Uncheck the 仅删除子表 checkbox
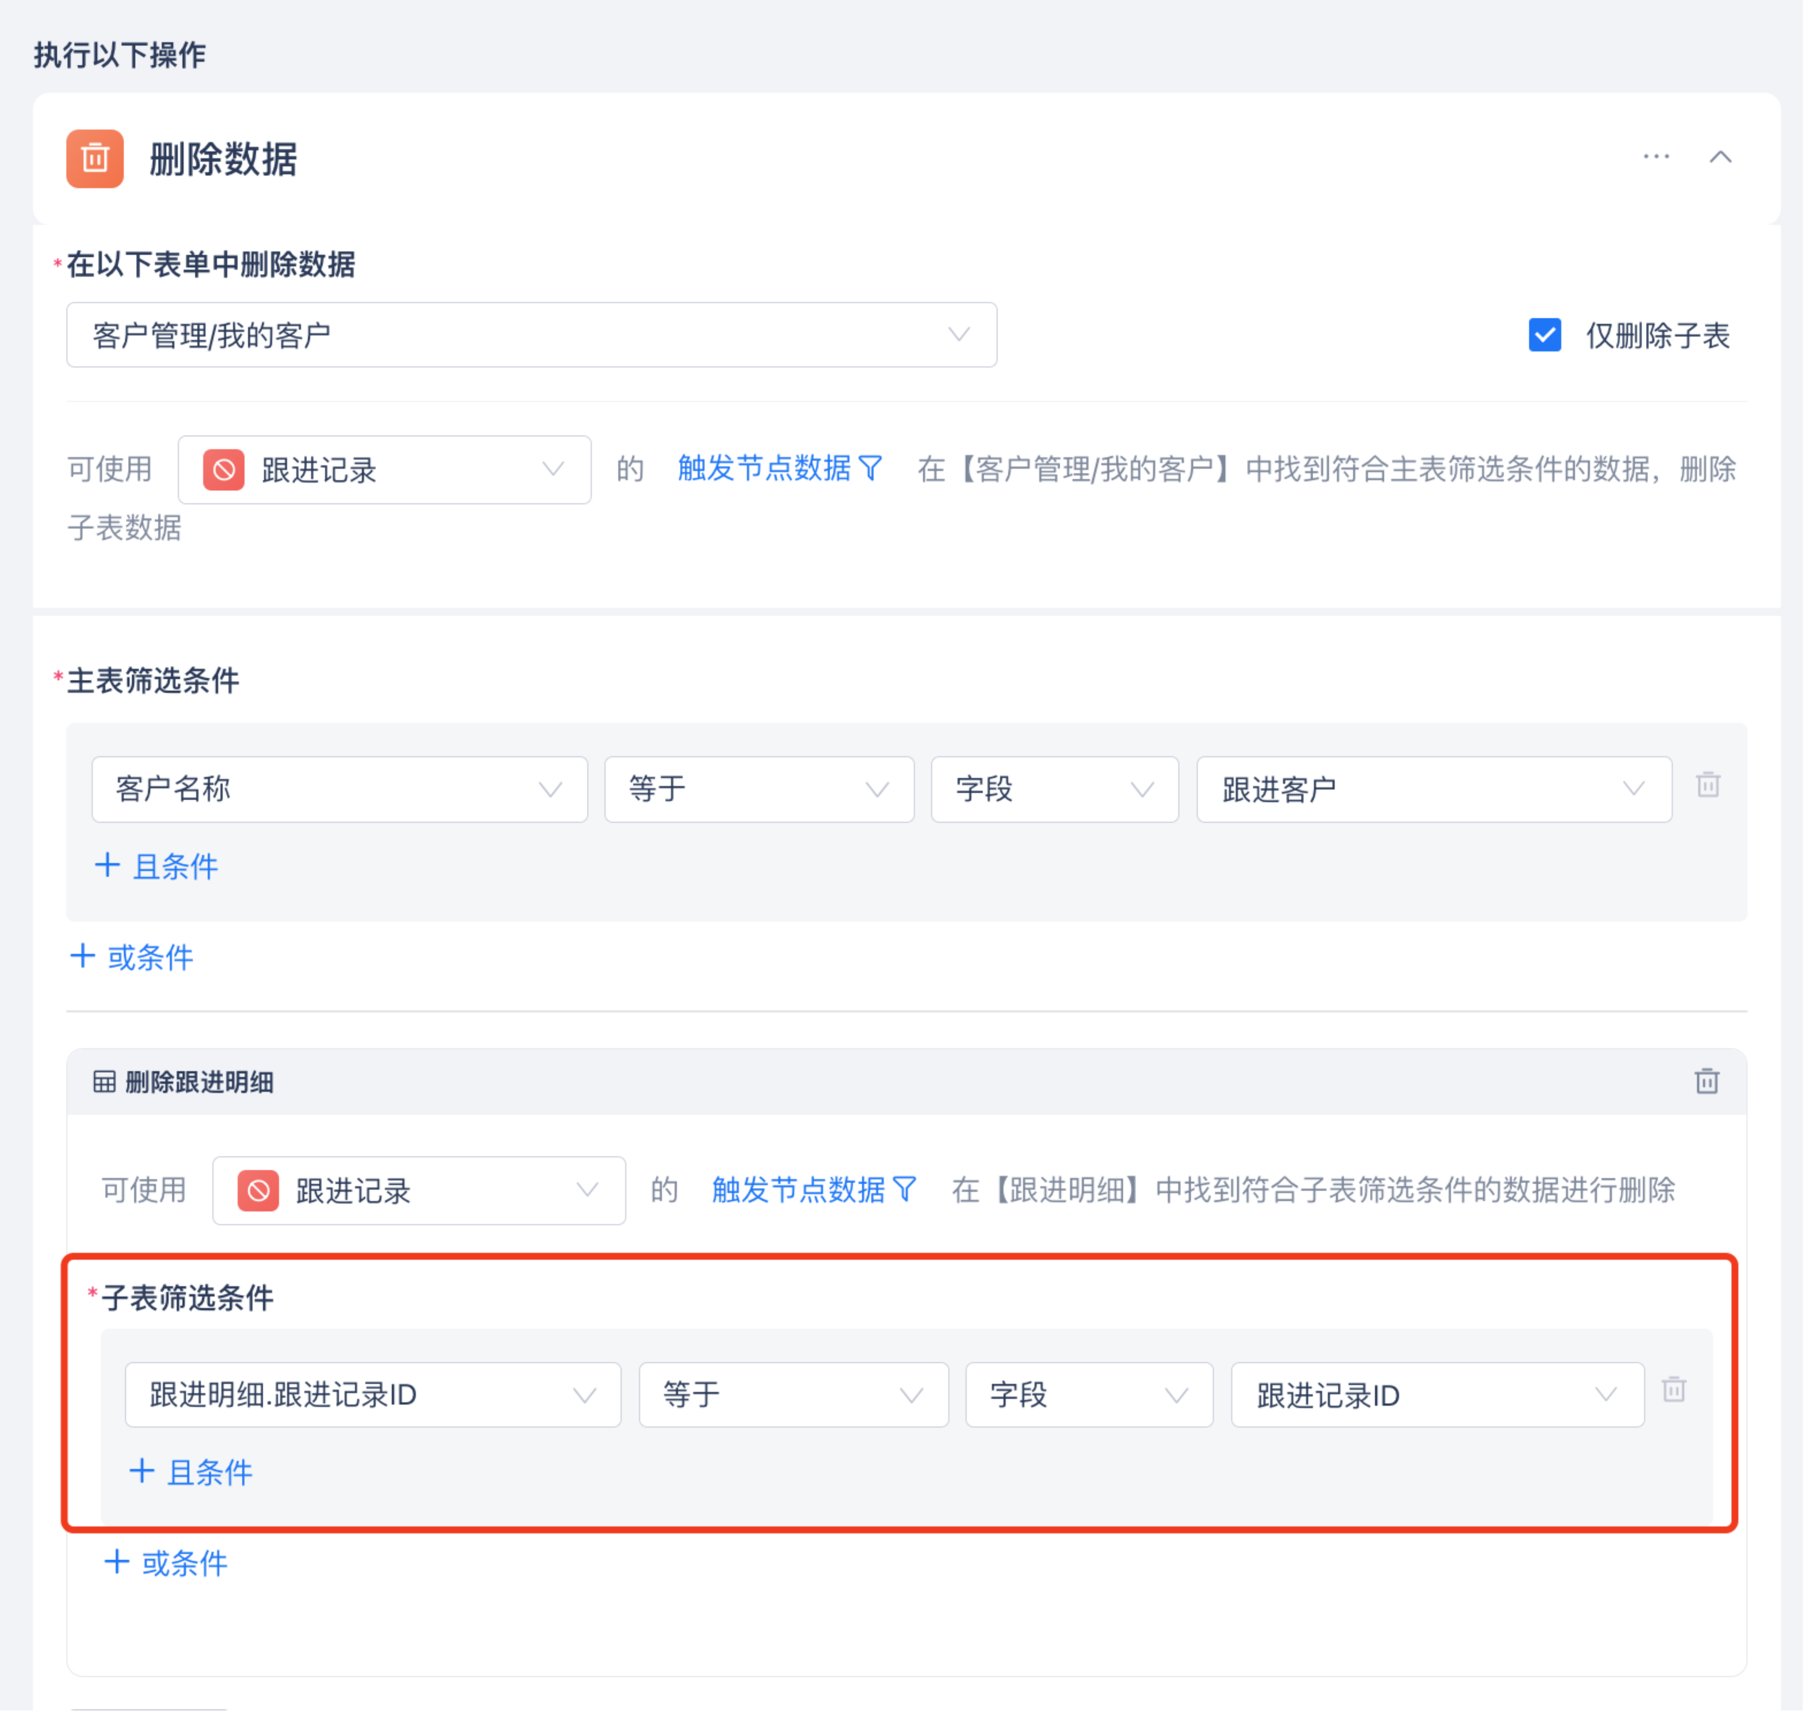This screenshot has height=1711, width=1803. (1545, 335)
